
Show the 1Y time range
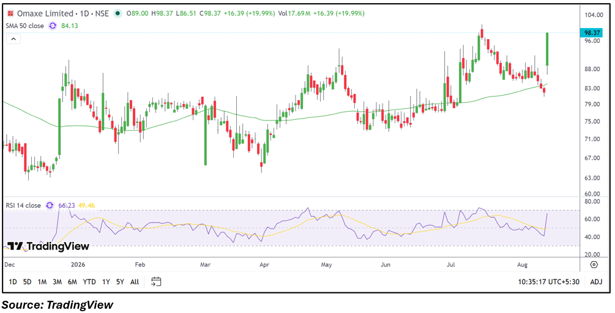pos(106,282)
